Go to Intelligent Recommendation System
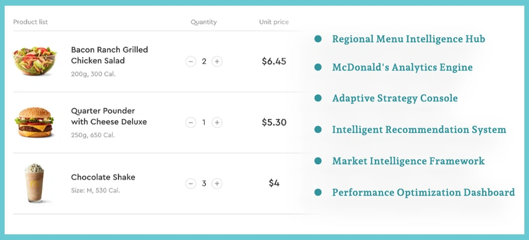Viewport: 529px width, 240px height. tap(419, 129)
